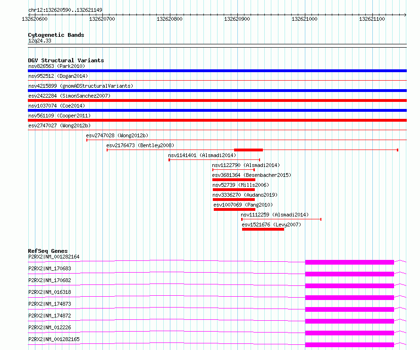Open the esv2747028 (Wong2012b) variant label
Image resolution: width=420 pixels, height=350 pixels.
[x=117, y=135]
